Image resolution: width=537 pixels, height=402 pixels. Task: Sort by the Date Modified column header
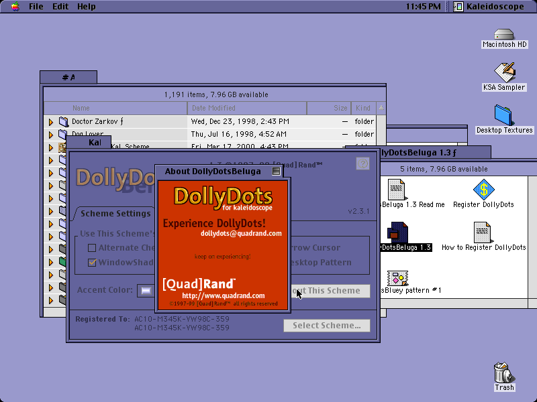[x=247, y=108]
